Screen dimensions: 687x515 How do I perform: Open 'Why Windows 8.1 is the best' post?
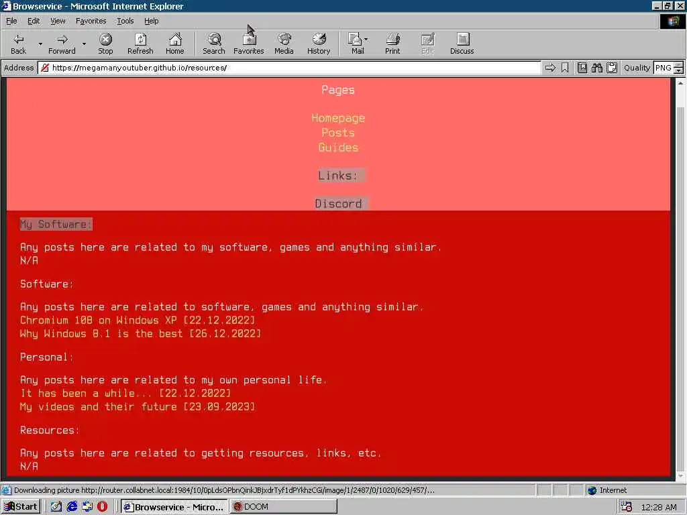tap(140, 334)
